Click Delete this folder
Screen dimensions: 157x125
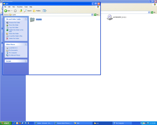[x=14, y=38]
